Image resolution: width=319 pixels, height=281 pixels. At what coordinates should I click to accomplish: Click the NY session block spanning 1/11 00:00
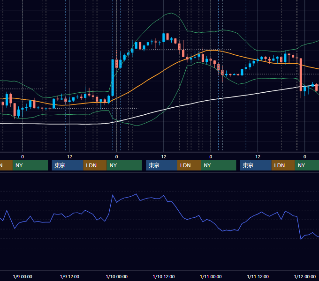(x=219, y=165)
